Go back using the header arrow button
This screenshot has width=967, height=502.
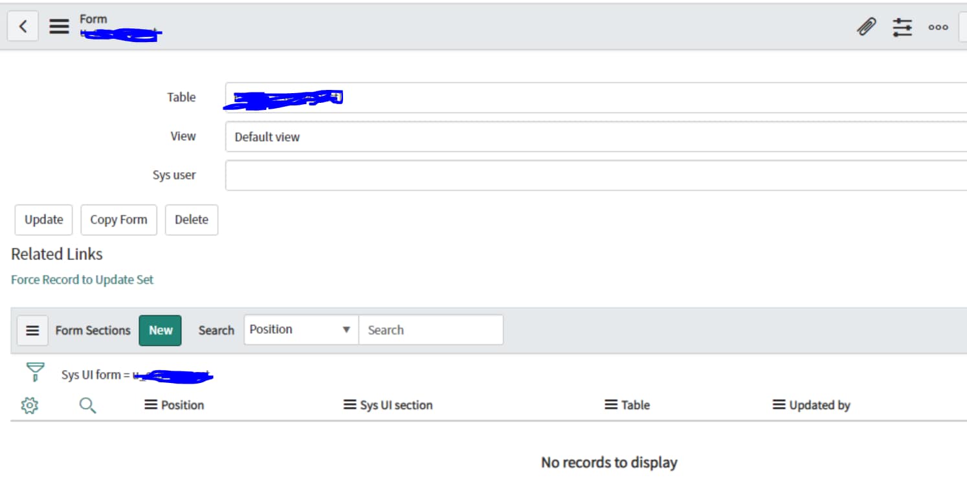(x=23, y=27)
